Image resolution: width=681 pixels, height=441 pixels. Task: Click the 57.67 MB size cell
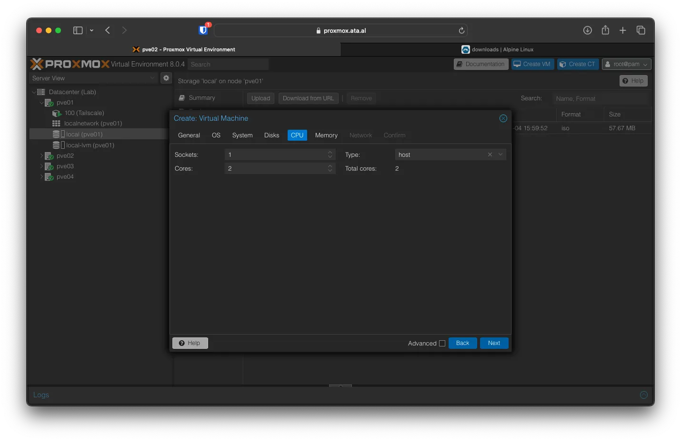pos(622,128)
